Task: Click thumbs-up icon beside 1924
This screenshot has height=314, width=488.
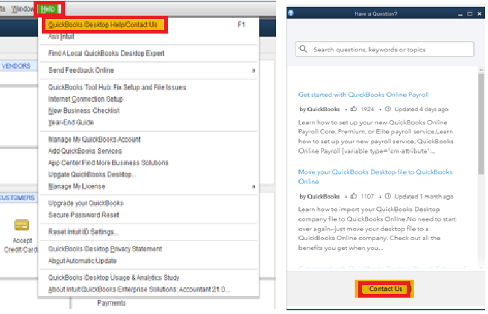Action: [353, 109]
